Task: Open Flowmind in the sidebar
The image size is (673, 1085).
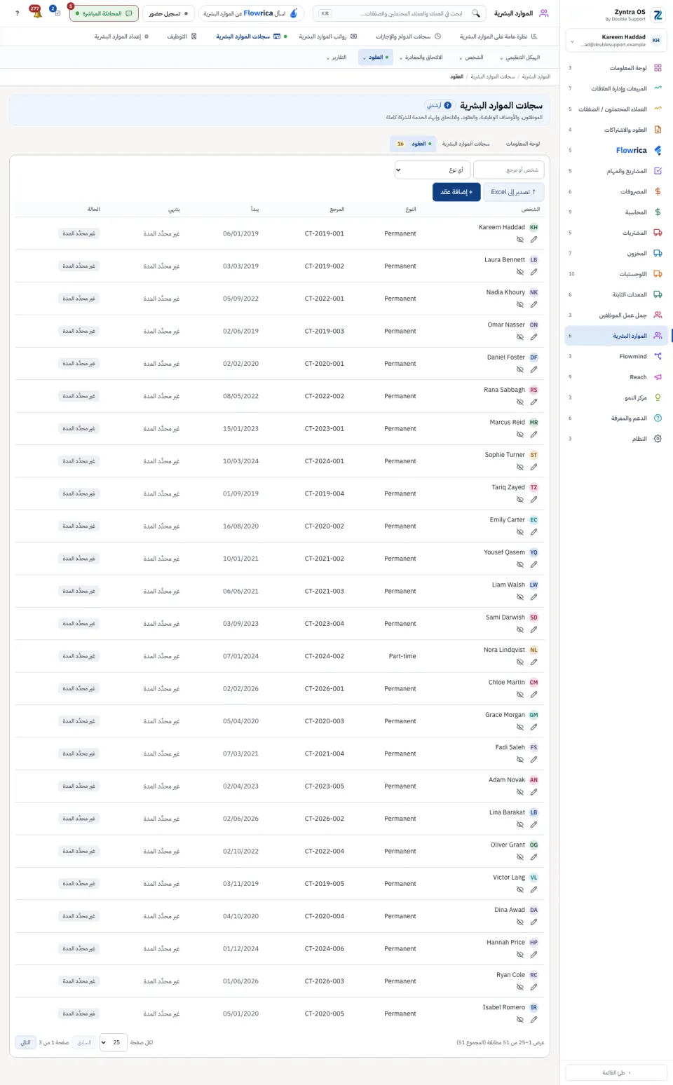Action: coord(616,356)
